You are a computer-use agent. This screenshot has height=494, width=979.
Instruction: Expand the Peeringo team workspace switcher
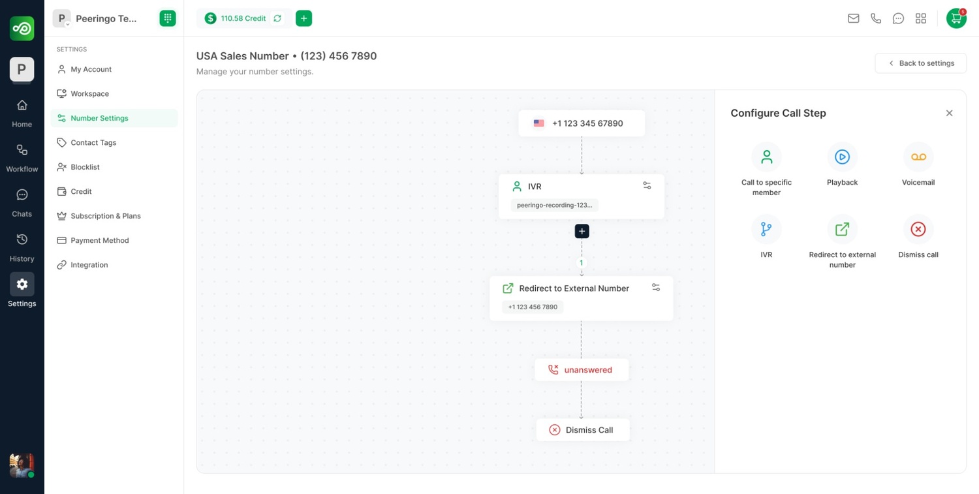95,18
